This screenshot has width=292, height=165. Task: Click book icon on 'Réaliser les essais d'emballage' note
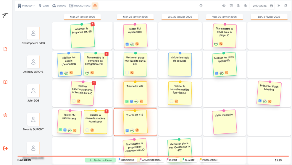point(61,73)
